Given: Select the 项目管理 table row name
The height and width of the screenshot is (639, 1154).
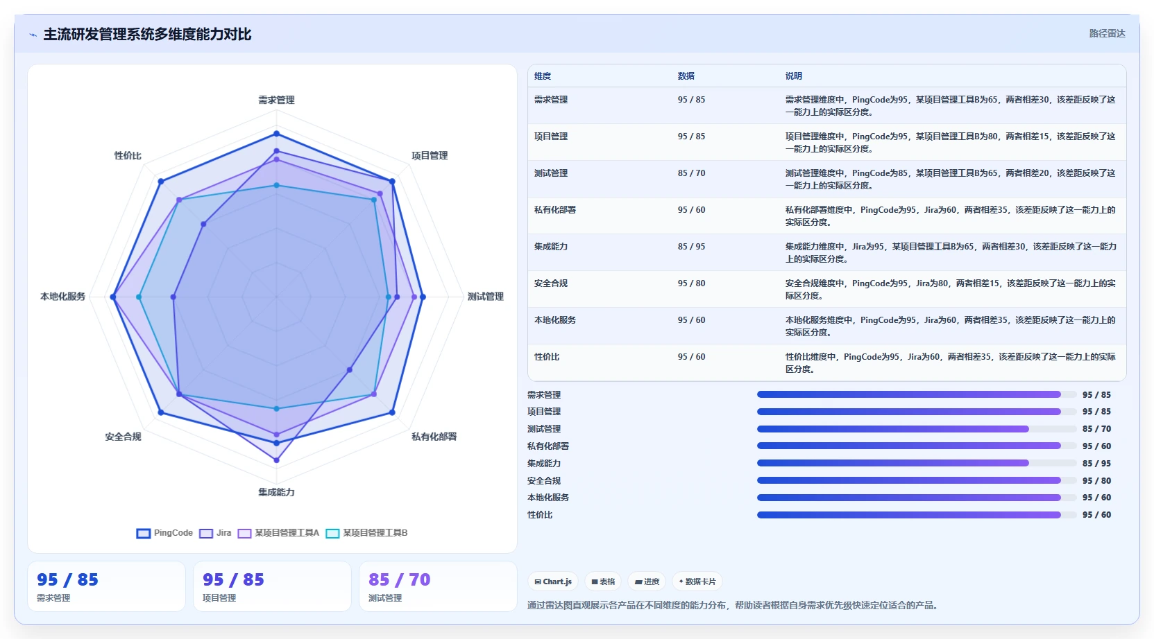Looking at the screenshot, I should tap(551, 137).
